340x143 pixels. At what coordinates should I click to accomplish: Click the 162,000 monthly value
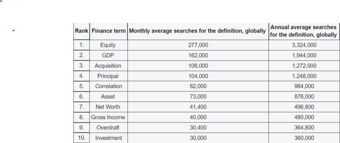(198, 55)
